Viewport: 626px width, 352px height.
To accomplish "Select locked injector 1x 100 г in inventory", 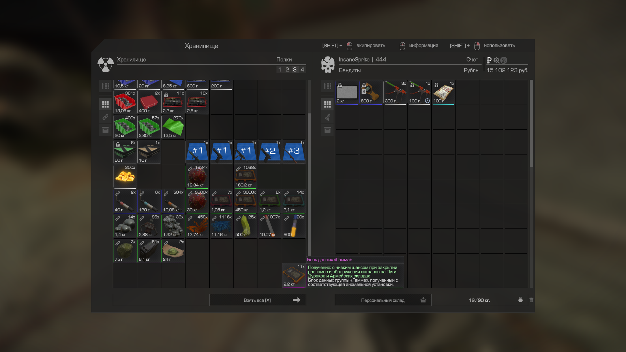I will [419, 92].
